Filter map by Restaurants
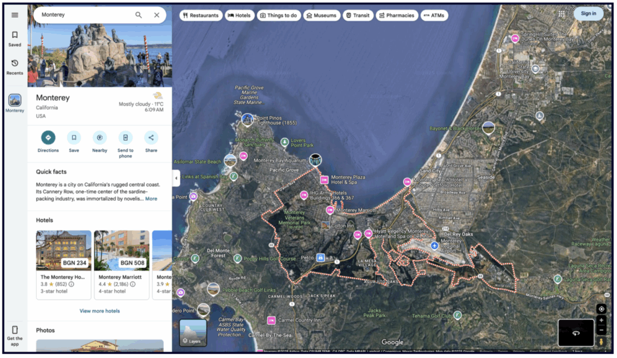This screenshot has width=617, height=358. 200,16
